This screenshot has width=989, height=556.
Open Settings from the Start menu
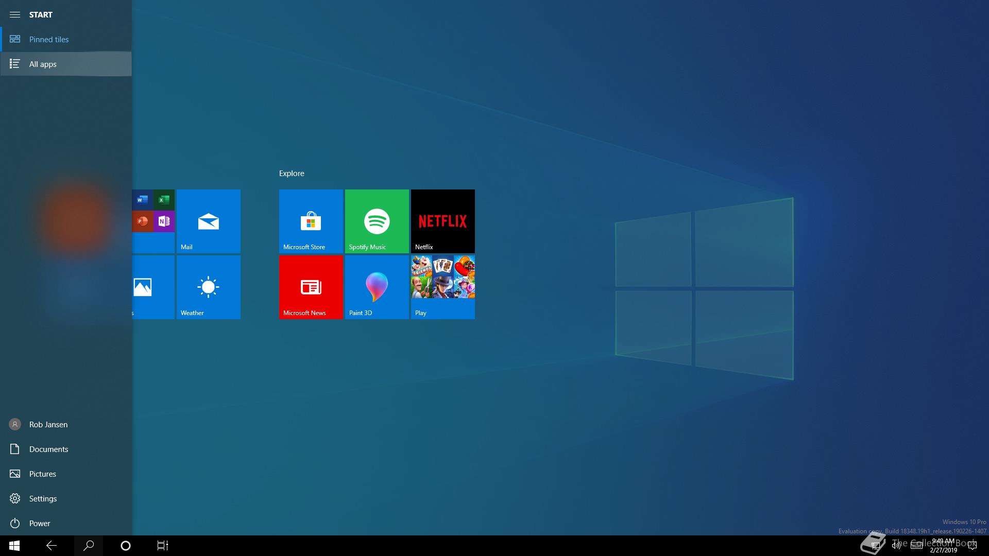(66, 498)
